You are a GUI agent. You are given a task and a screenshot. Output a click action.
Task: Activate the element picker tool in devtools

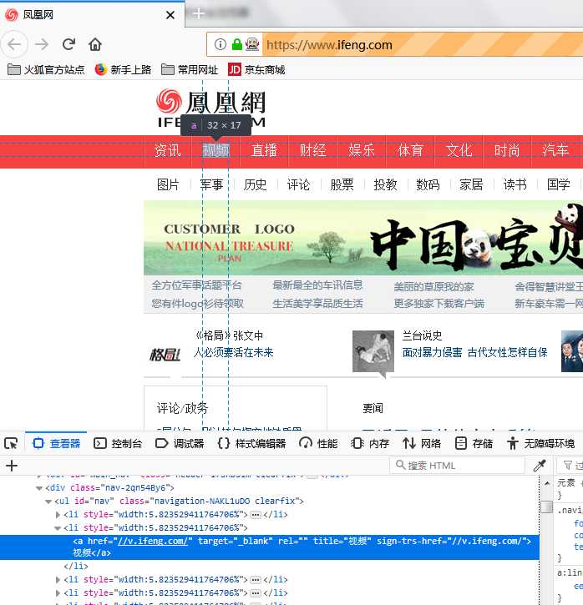point(11,443)
